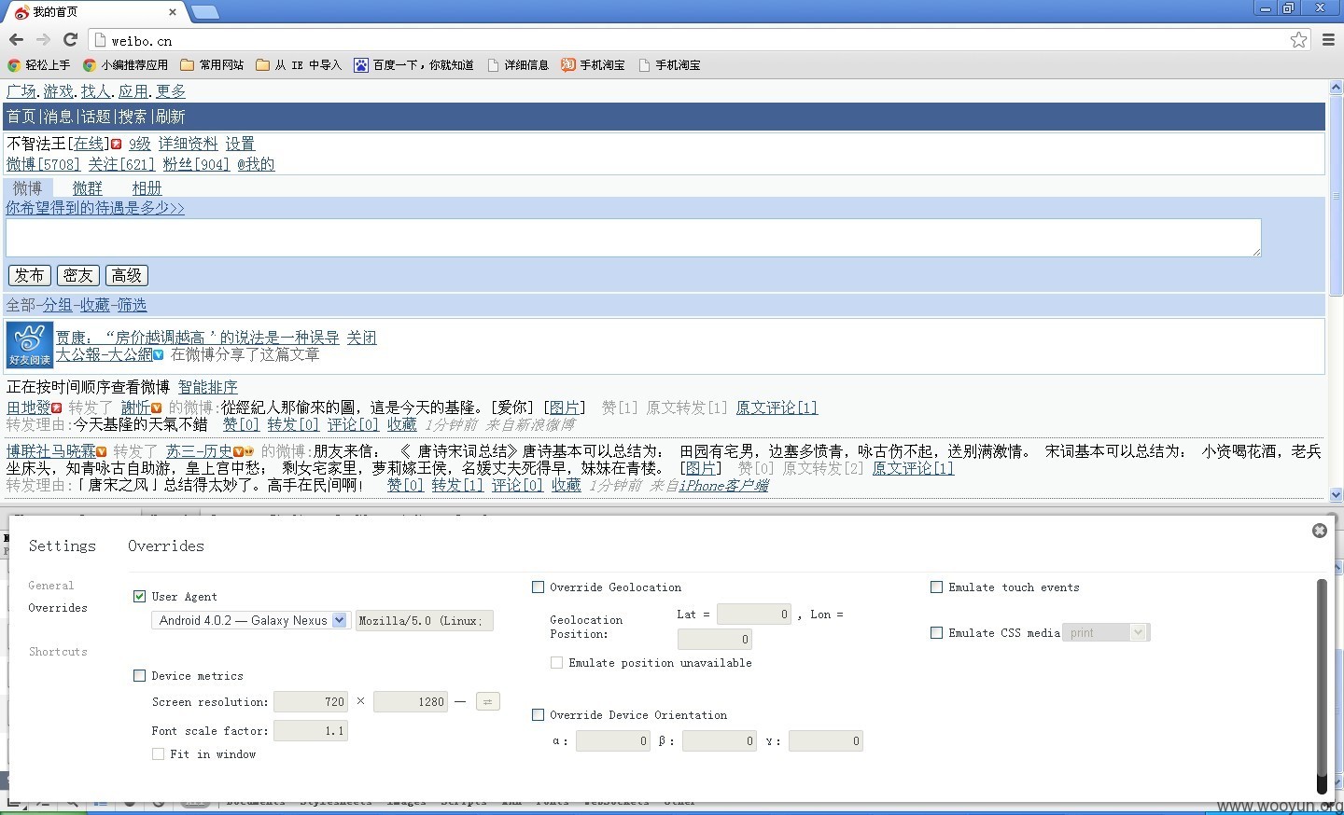Switch to the 相册 tab

click(x=147, y=187)
